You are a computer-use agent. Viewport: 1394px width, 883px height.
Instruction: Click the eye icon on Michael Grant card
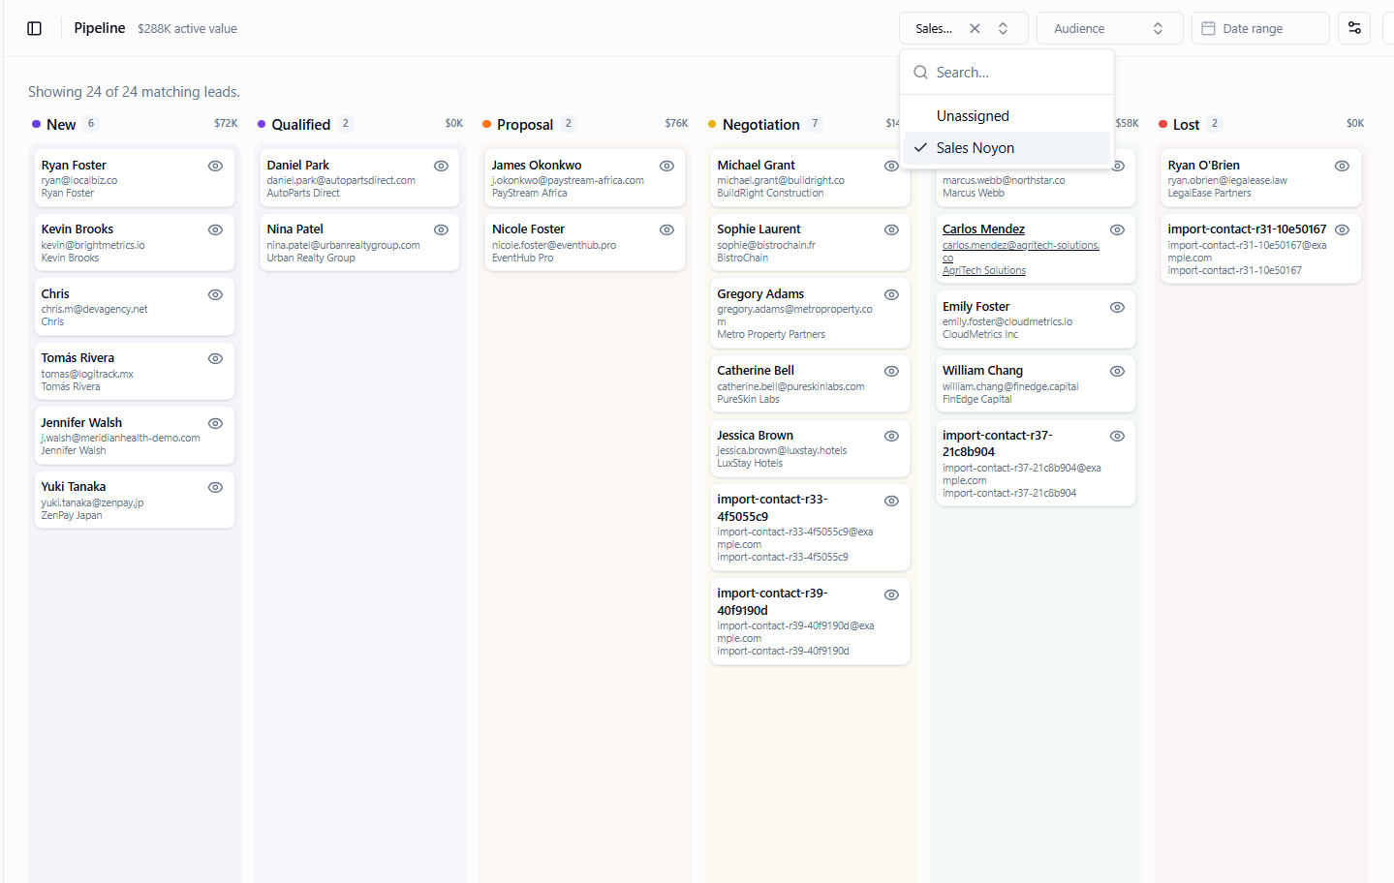tap(891, 167)
